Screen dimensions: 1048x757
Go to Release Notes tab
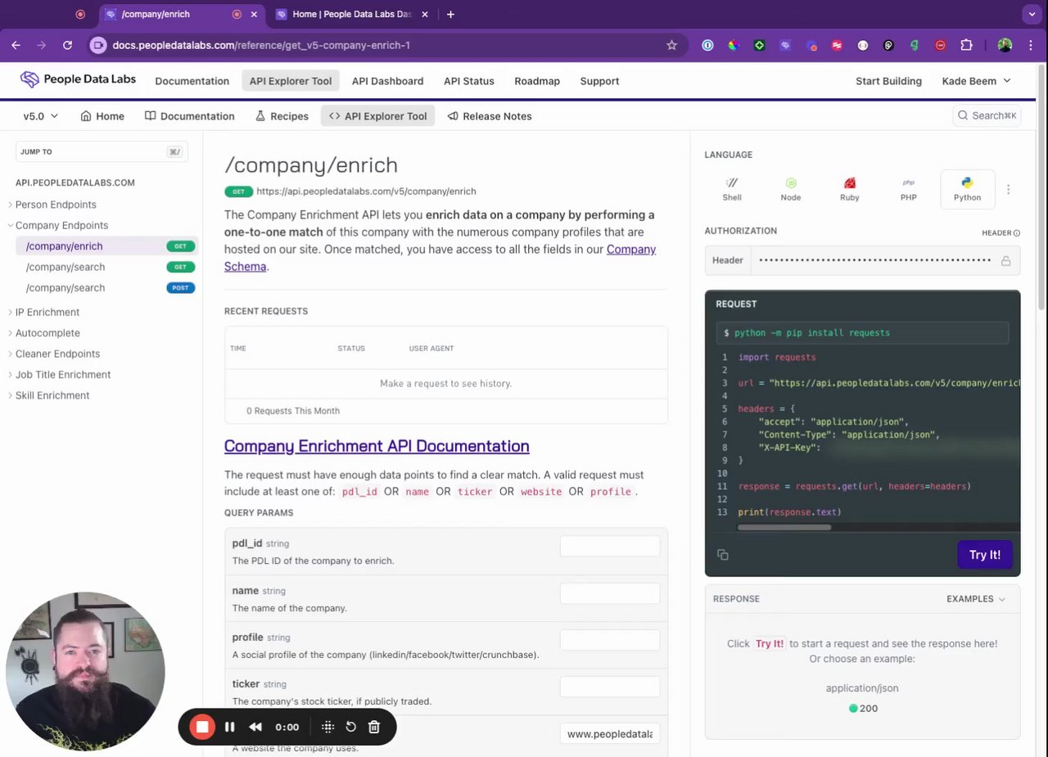coord(490,116)
